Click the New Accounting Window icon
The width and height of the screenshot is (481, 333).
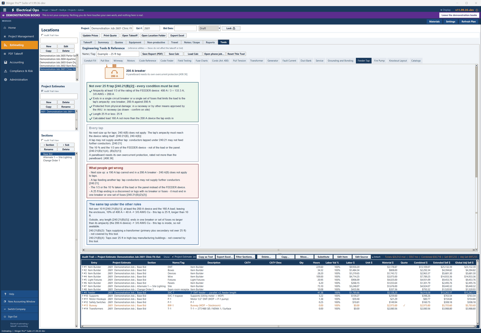click(5, 302)
